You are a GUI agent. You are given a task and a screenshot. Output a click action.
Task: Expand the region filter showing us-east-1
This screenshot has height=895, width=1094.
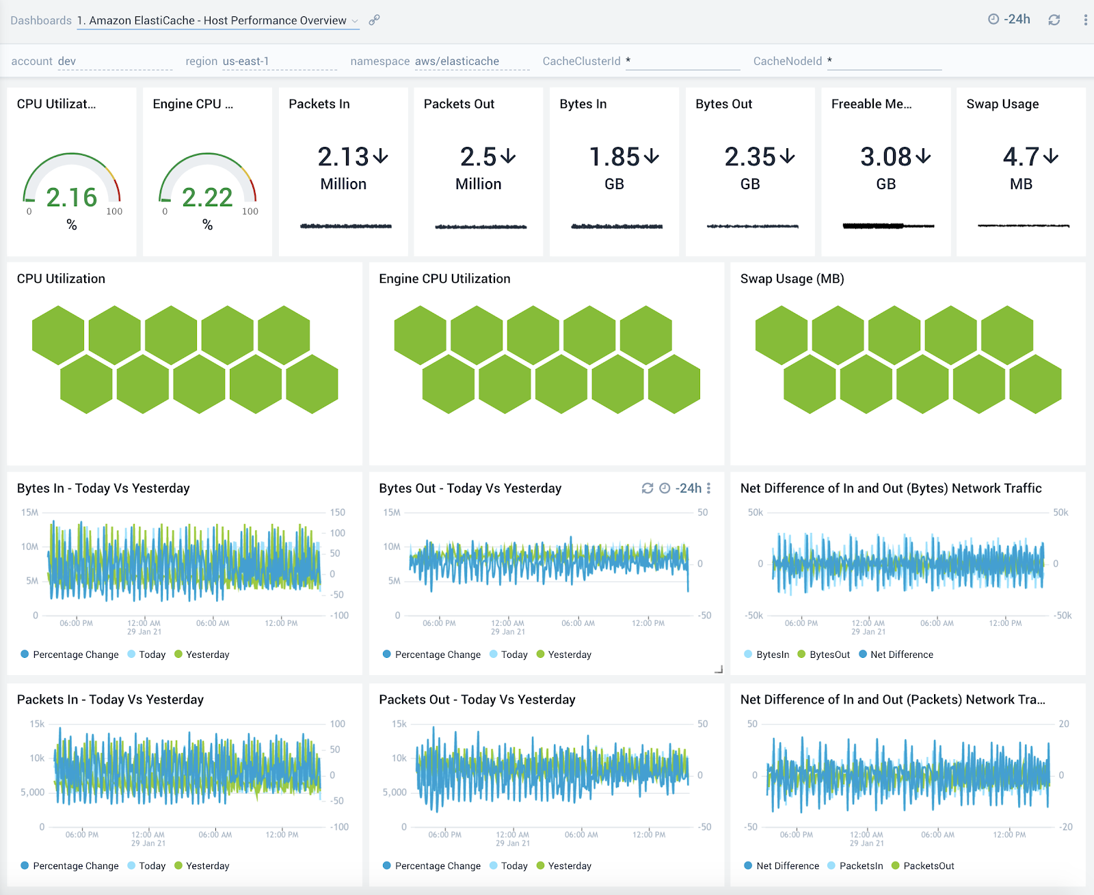click(x=245, y=61)
